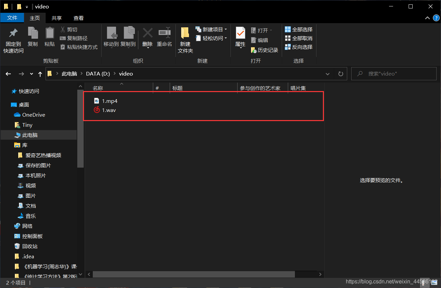
Task: Expand the DATA (D:) breadcrumb arrow
Action: [114, 74]
